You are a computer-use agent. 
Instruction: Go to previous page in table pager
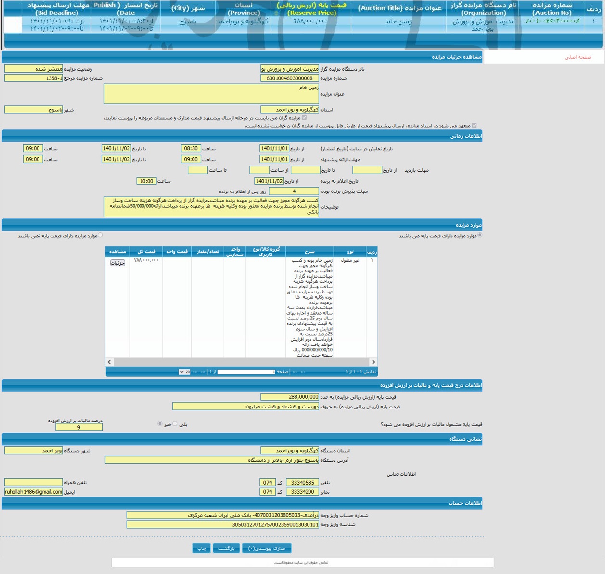295,372
